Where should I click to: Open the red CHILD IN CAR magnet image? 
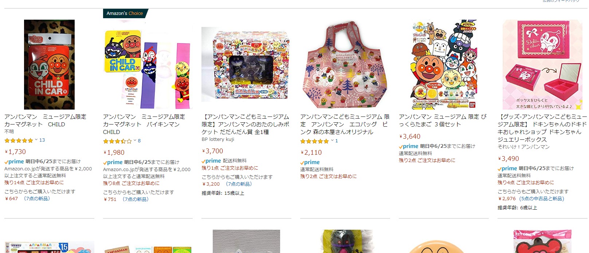pyautogui.click(x=49, y=64)
